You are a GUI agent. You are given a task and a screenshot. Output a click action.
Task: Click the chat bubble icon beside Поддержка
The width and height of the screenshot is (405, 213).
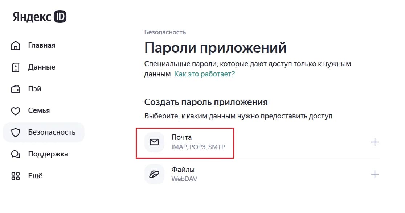16,154
